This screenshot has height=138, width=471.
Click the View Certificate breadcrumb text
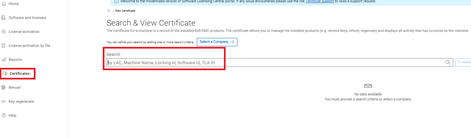[125, 11]
